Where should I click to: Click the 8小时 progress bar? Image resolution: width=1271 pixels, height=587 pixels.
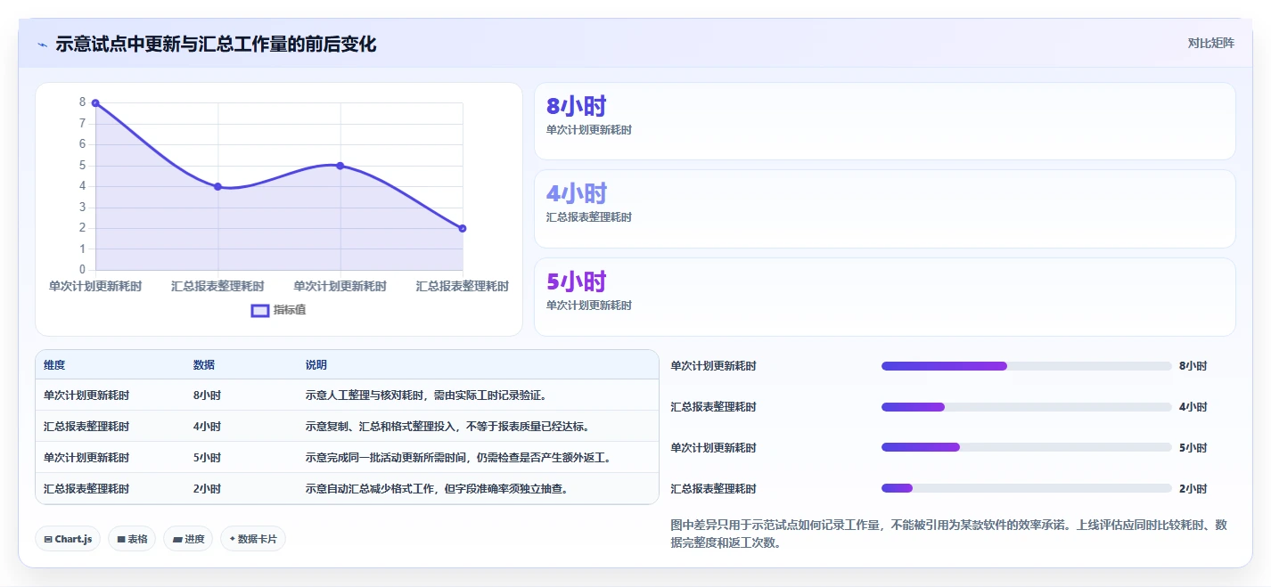click(1026, 366)
